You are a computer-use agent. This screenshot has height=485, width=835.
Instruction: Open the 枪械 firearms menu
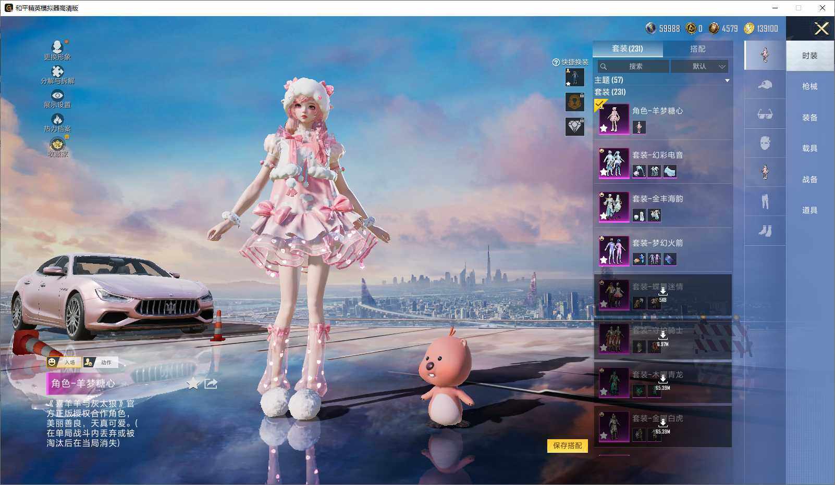[810, 86]
